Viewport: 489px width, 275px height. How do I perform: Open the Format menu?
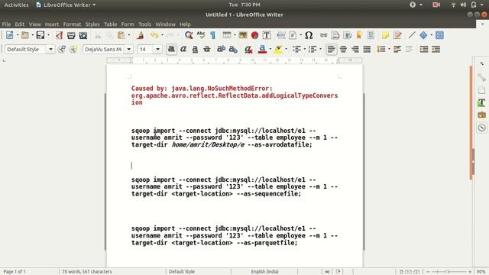pos(72,24)
